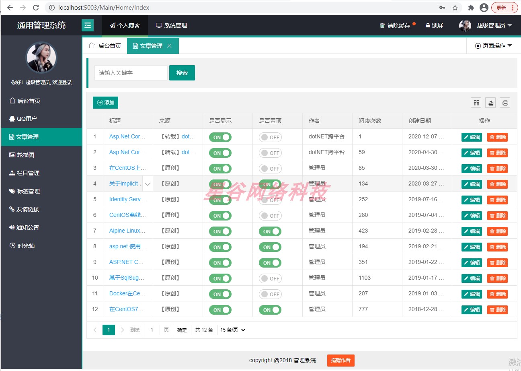This screenshot has width=521, height=371.
Task: Reload the page in browser
Action: pyautogui.click(x=36, y=7)
